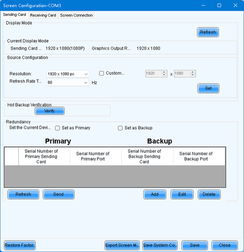244x252 pixels.
Task: Click the sending card value 1920 x 1080(1080P)
Action: tap(65, 48)
